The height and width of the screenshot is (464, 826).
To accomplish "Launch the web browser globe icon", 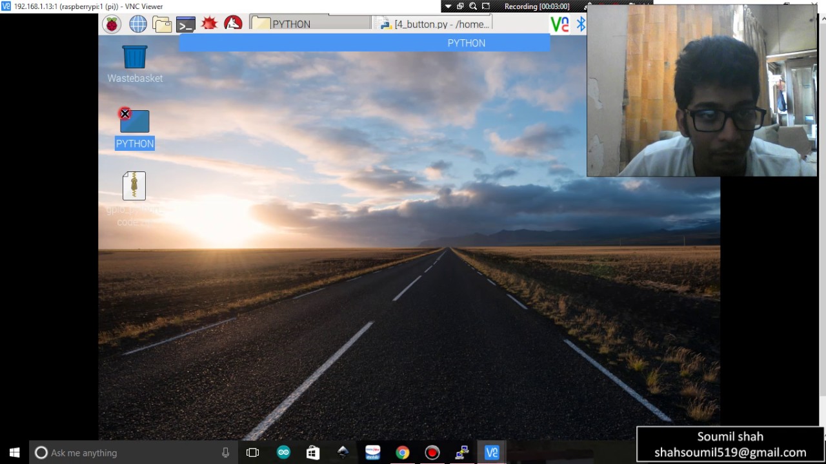I will pos(137,24).
